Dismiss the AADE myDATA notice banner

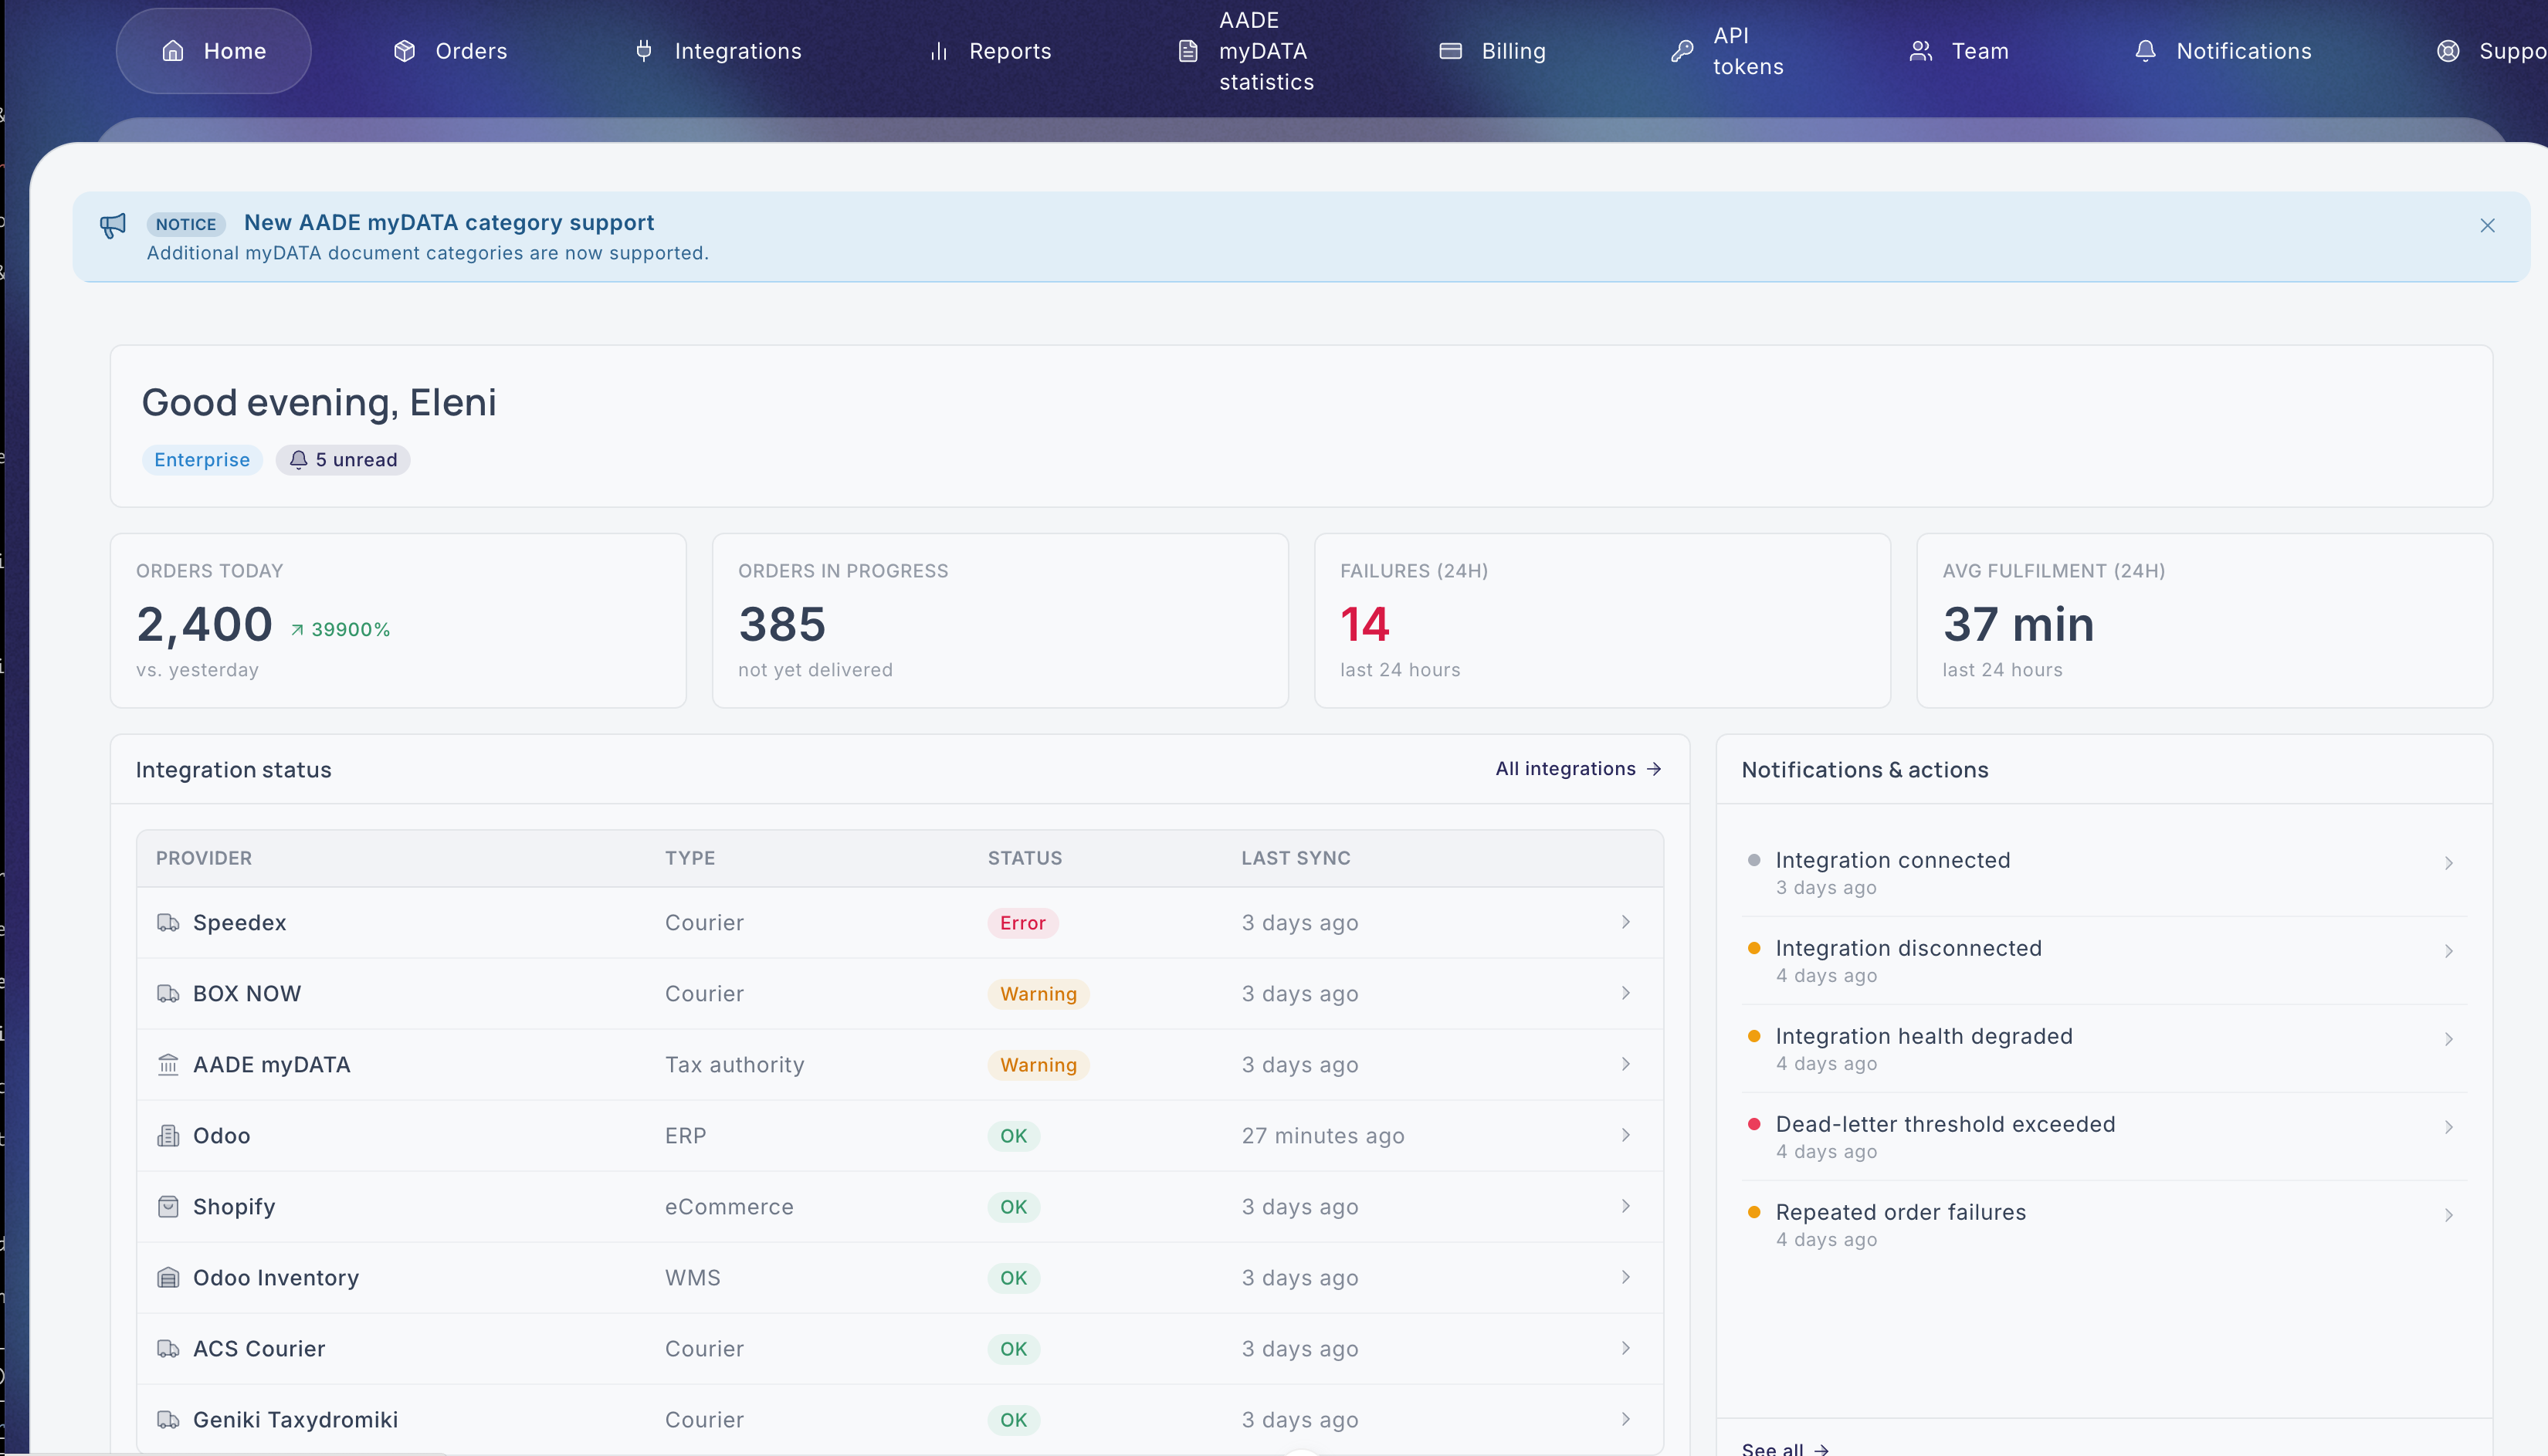pyautogui.click(x=2487, y=226)
